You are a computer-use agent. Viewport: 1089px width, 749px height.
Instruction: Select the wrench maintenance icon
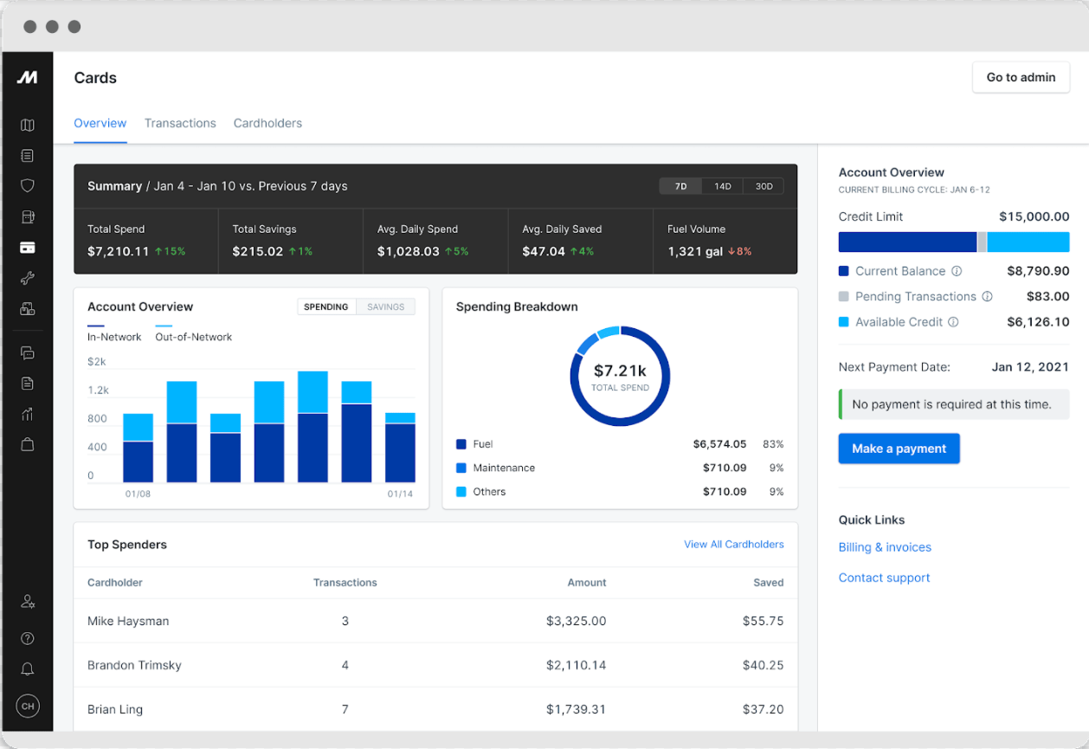tap(27, 278)
